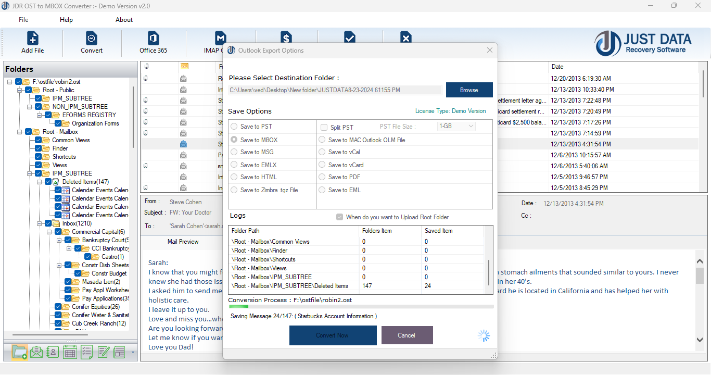Cancel the conversion process
Screen dimensions: 711x375
point(407,335)
